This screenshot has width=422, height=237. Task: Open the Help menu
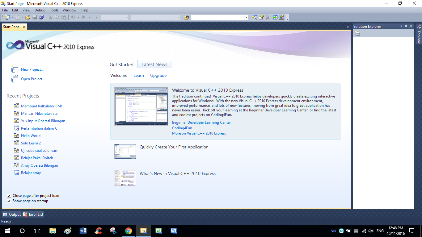pyautogui.click(x=84, y=10)
